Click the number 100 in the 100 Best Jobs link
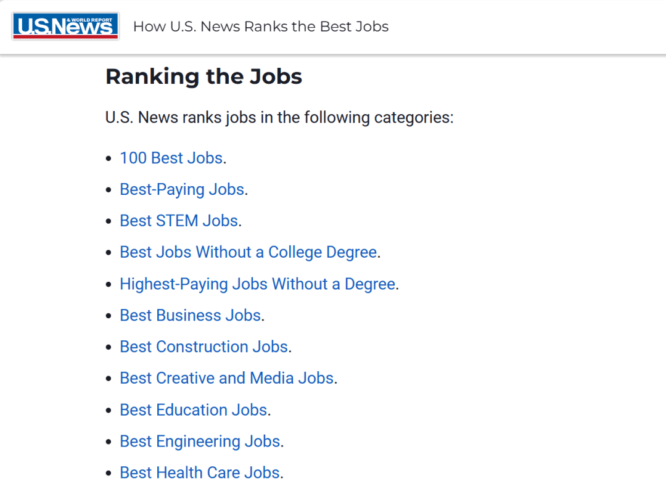The height and width of the screenshot is (489, 666). point(133,158)
